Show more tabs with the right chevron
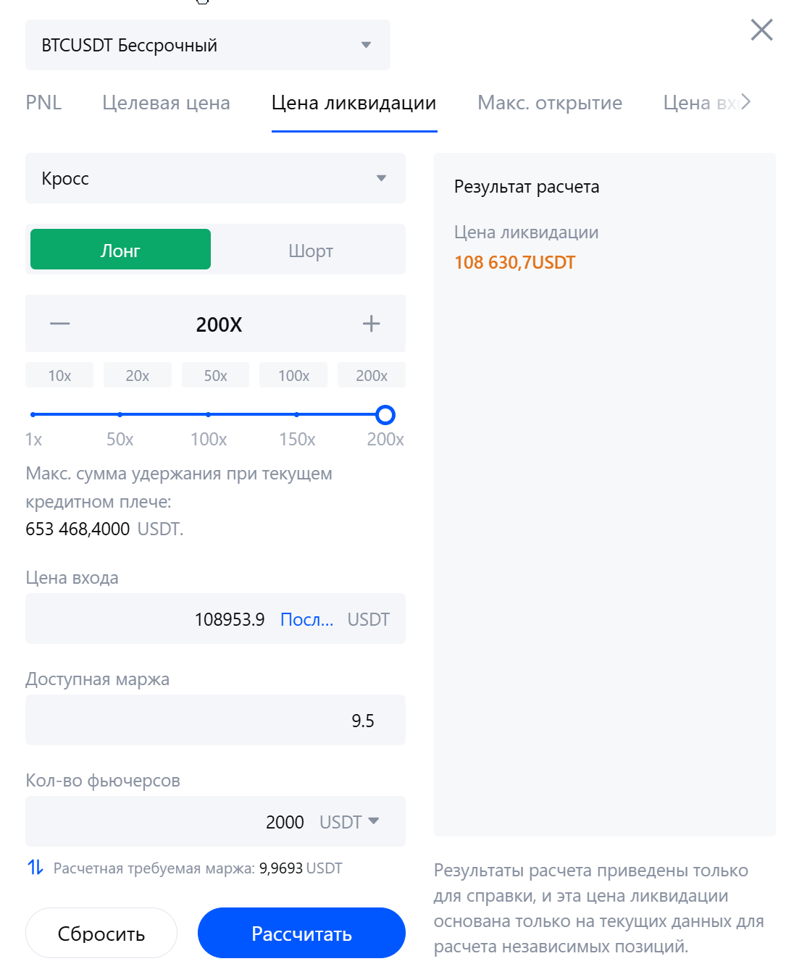The height and width of the screenshot is (977, 786). [x=745, y=102]
